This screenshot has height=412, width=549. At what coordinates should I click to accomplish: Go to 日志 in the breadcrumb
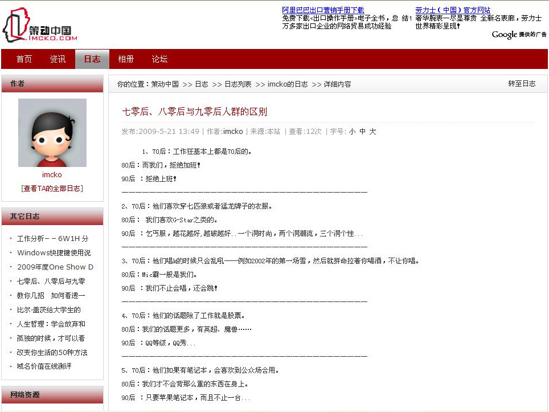click(x=202, y=84)
